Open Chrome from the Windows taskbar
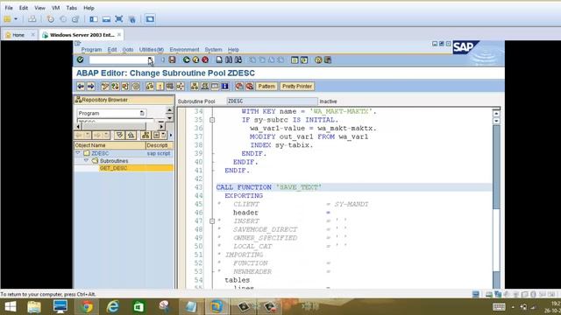561x315 pixels. click(87, 307)
